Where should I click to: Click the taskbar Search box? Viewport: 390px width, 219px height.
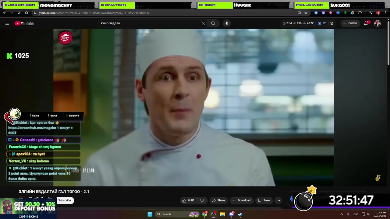[178, 214]
